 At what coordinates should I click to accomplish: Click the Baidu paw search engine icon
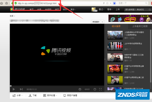(x=115, y=3)
